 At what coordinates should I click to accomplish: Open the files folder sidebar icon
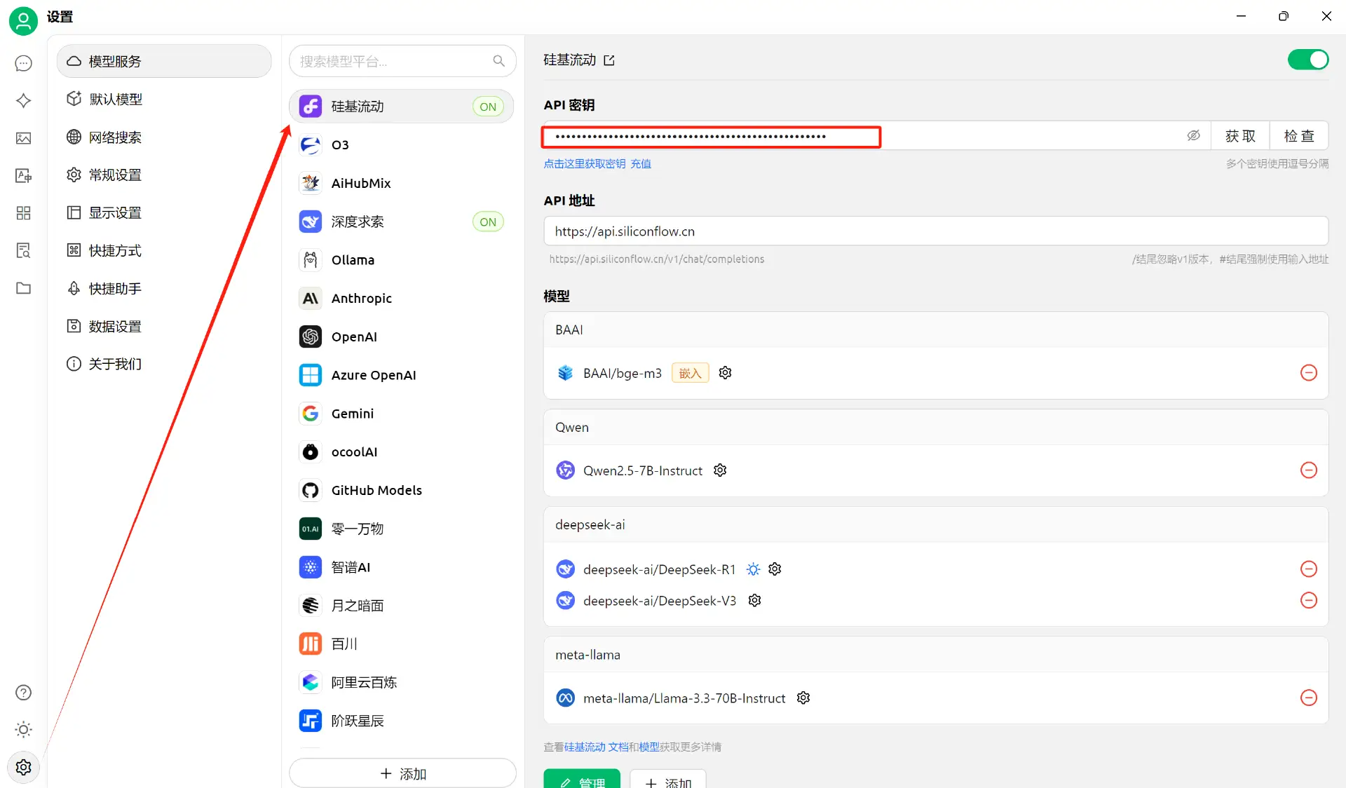coord(23,288)
